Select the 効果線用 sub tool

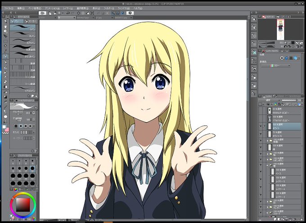pos(23,48)
